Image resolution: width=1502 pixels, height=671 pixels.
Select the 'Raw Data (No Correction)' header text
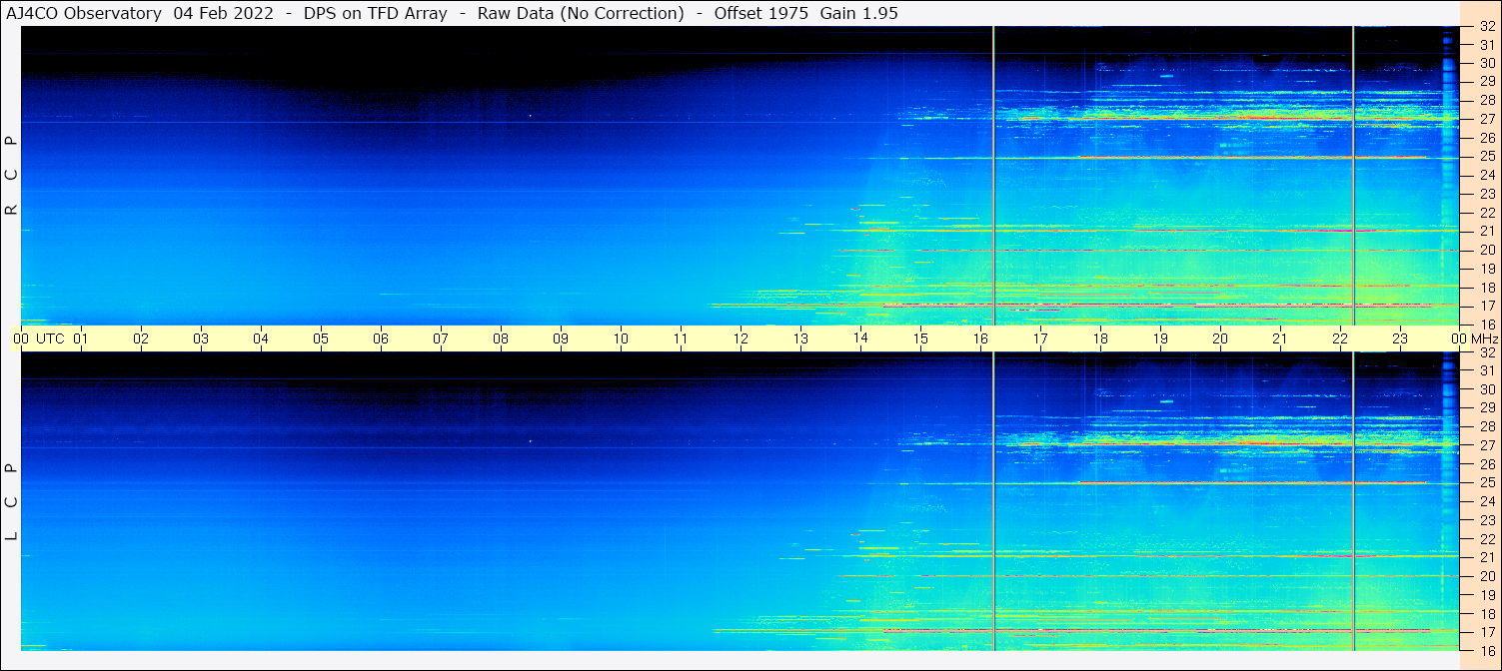(x=581, y=13)
